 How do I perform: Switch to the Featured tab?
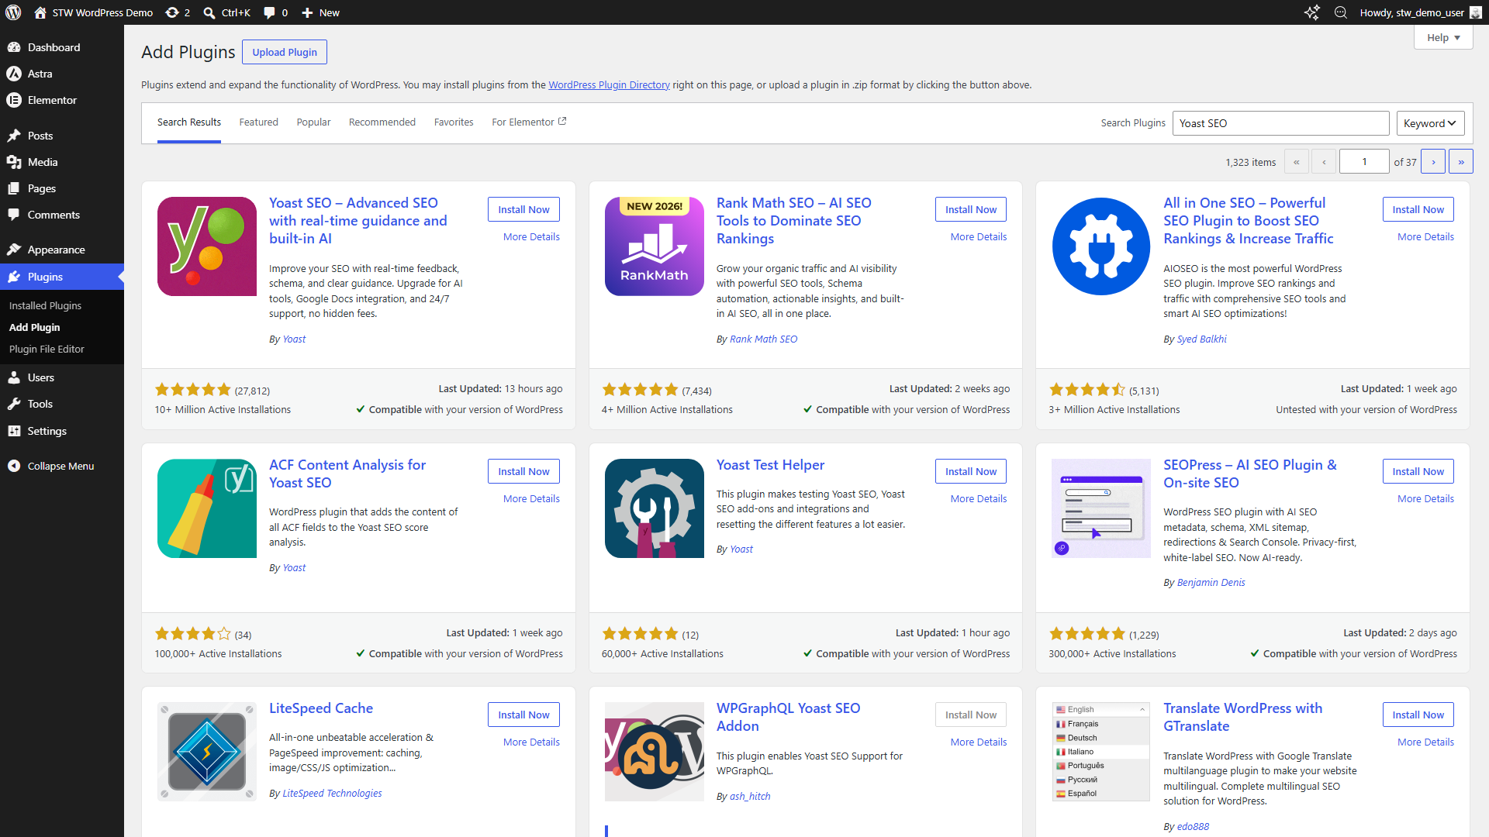pyautogui.click(x=258, y=122)
